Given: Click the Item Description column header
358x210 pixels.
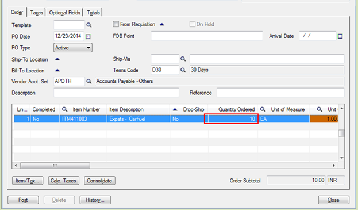Looking at the screenshot, I should point(138,109).
